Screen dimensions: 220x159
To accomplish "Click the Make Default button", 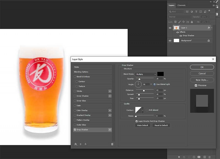I will click(x=142, y=125).
